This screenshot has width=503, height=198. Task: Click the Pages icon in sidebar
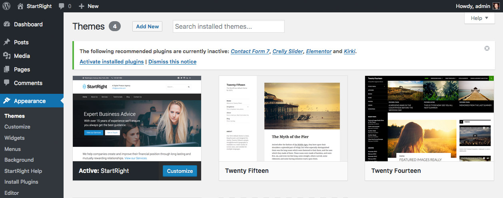(x=7, y=69)
